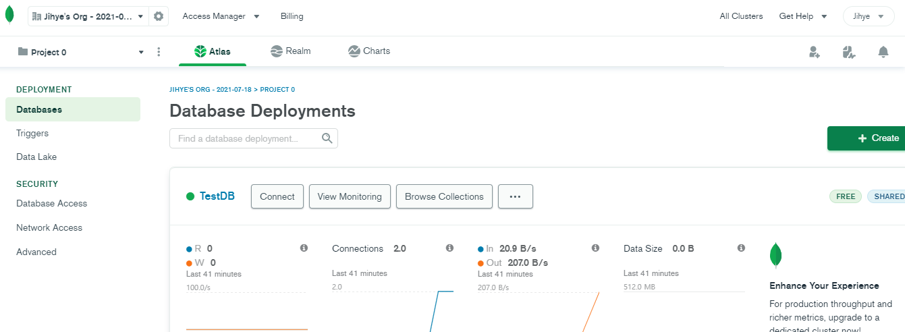Click JIHYE'S ORG - 2021-07-18 breadcrumb link
The width and height of the screenshot is (905, 332).
click(x=212, y=90)
